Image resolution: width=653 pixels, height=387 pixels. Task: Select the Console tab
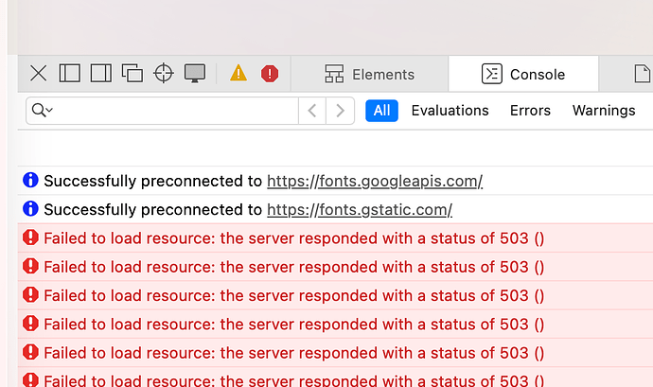(523, 74)
